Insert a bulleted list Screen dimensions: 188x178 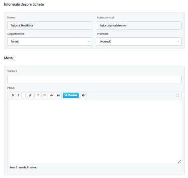[38, 95]
